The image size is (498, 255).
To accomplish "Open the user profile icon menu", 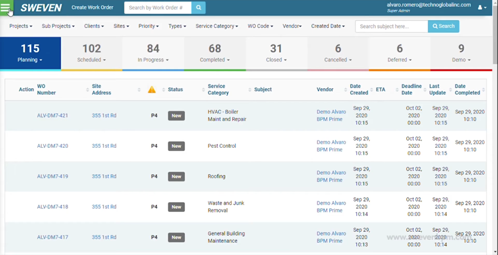I will tap(482, 7).
